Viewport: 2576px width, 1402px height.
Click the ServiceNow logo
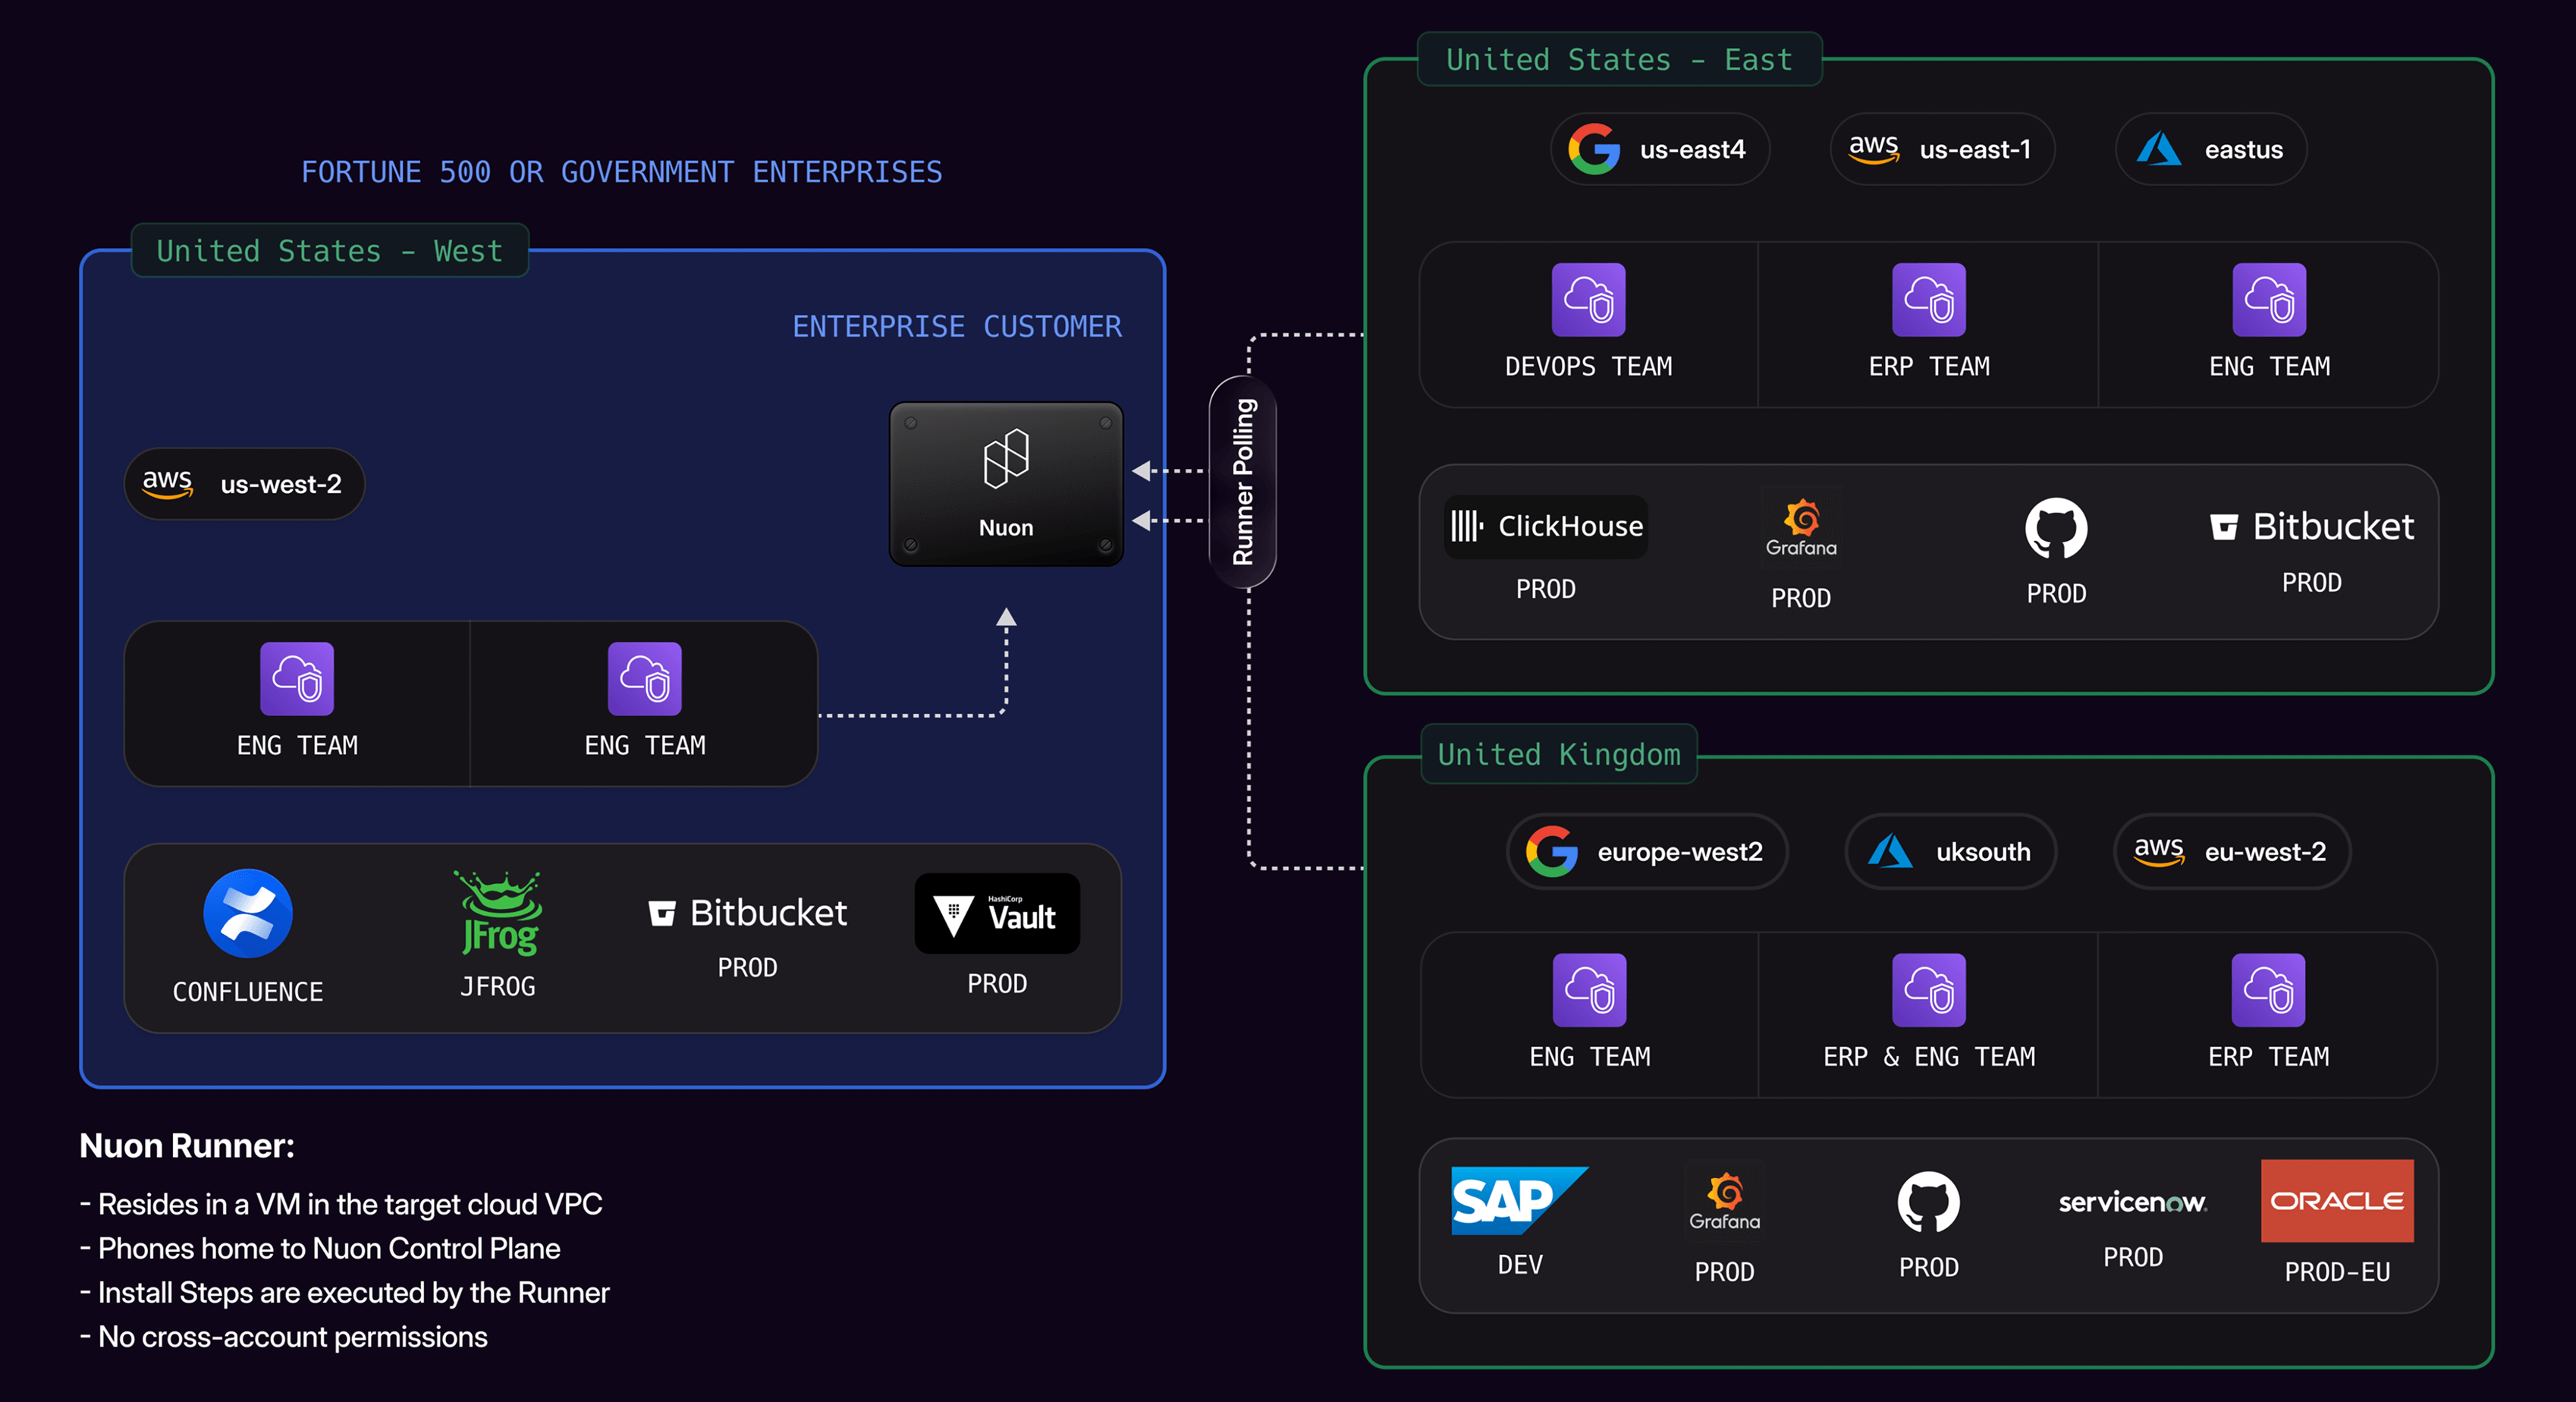tap(2132, 1202)
